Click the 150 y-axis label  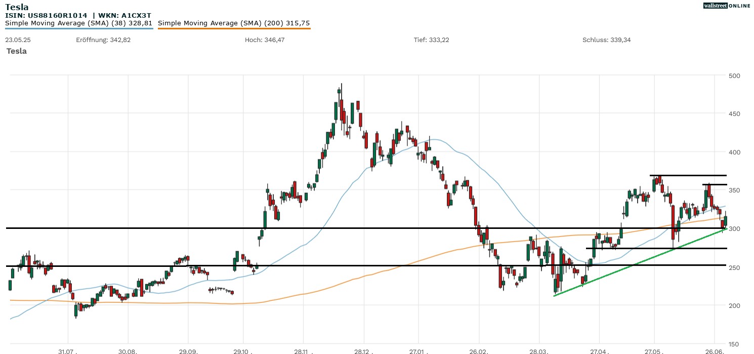pos(734,344)
